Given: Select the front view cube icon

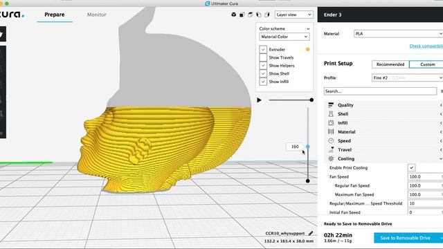Looking at the screenshot, I should pyautogui.click(x=242, y=15).
